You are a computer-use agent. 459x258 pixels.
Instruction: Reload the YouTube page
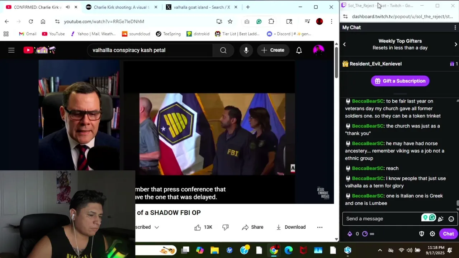[x=31, y=21]
